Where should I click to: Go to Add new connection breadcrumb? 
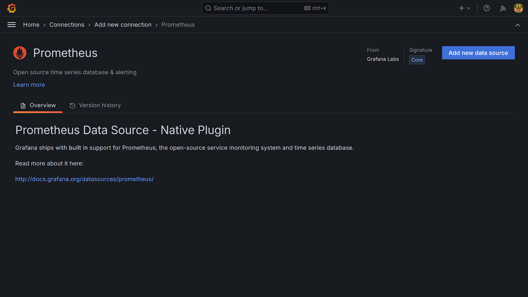point(123,25)
